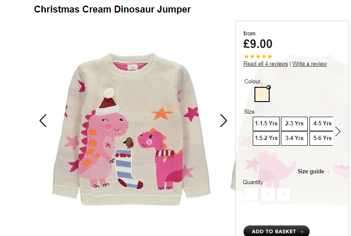Click the Size guide arrow icon
The height and width of the screenshot is (236, 351).
pos(328,172)
